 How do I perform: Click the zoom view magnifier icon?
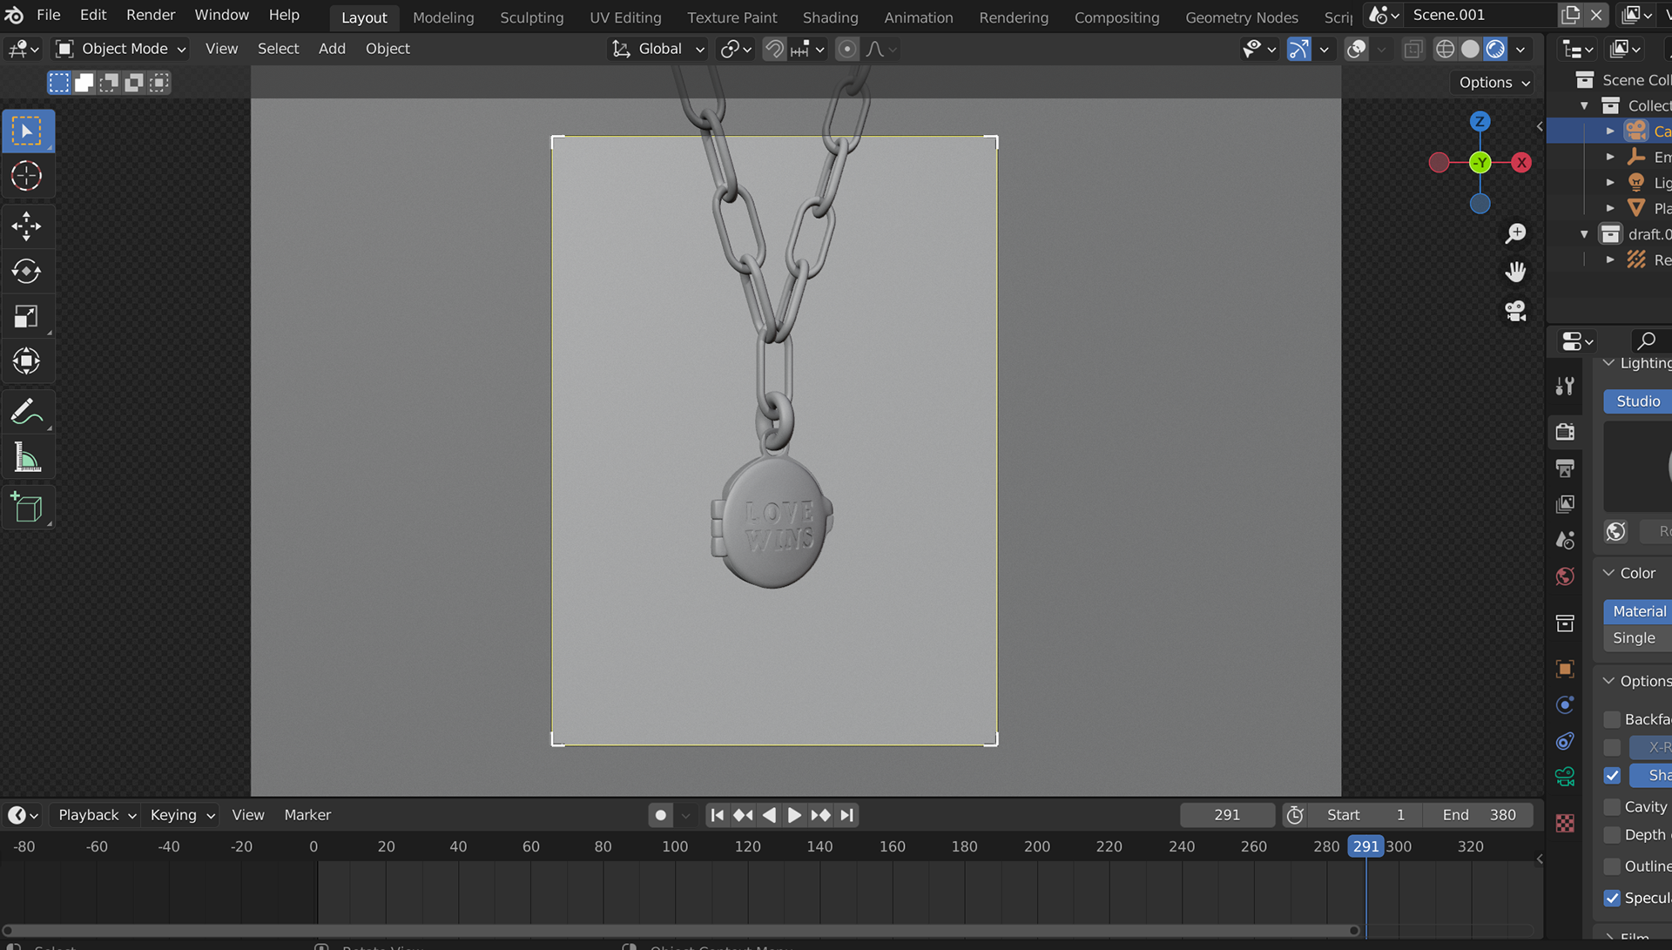click(x=1515, y=233)
